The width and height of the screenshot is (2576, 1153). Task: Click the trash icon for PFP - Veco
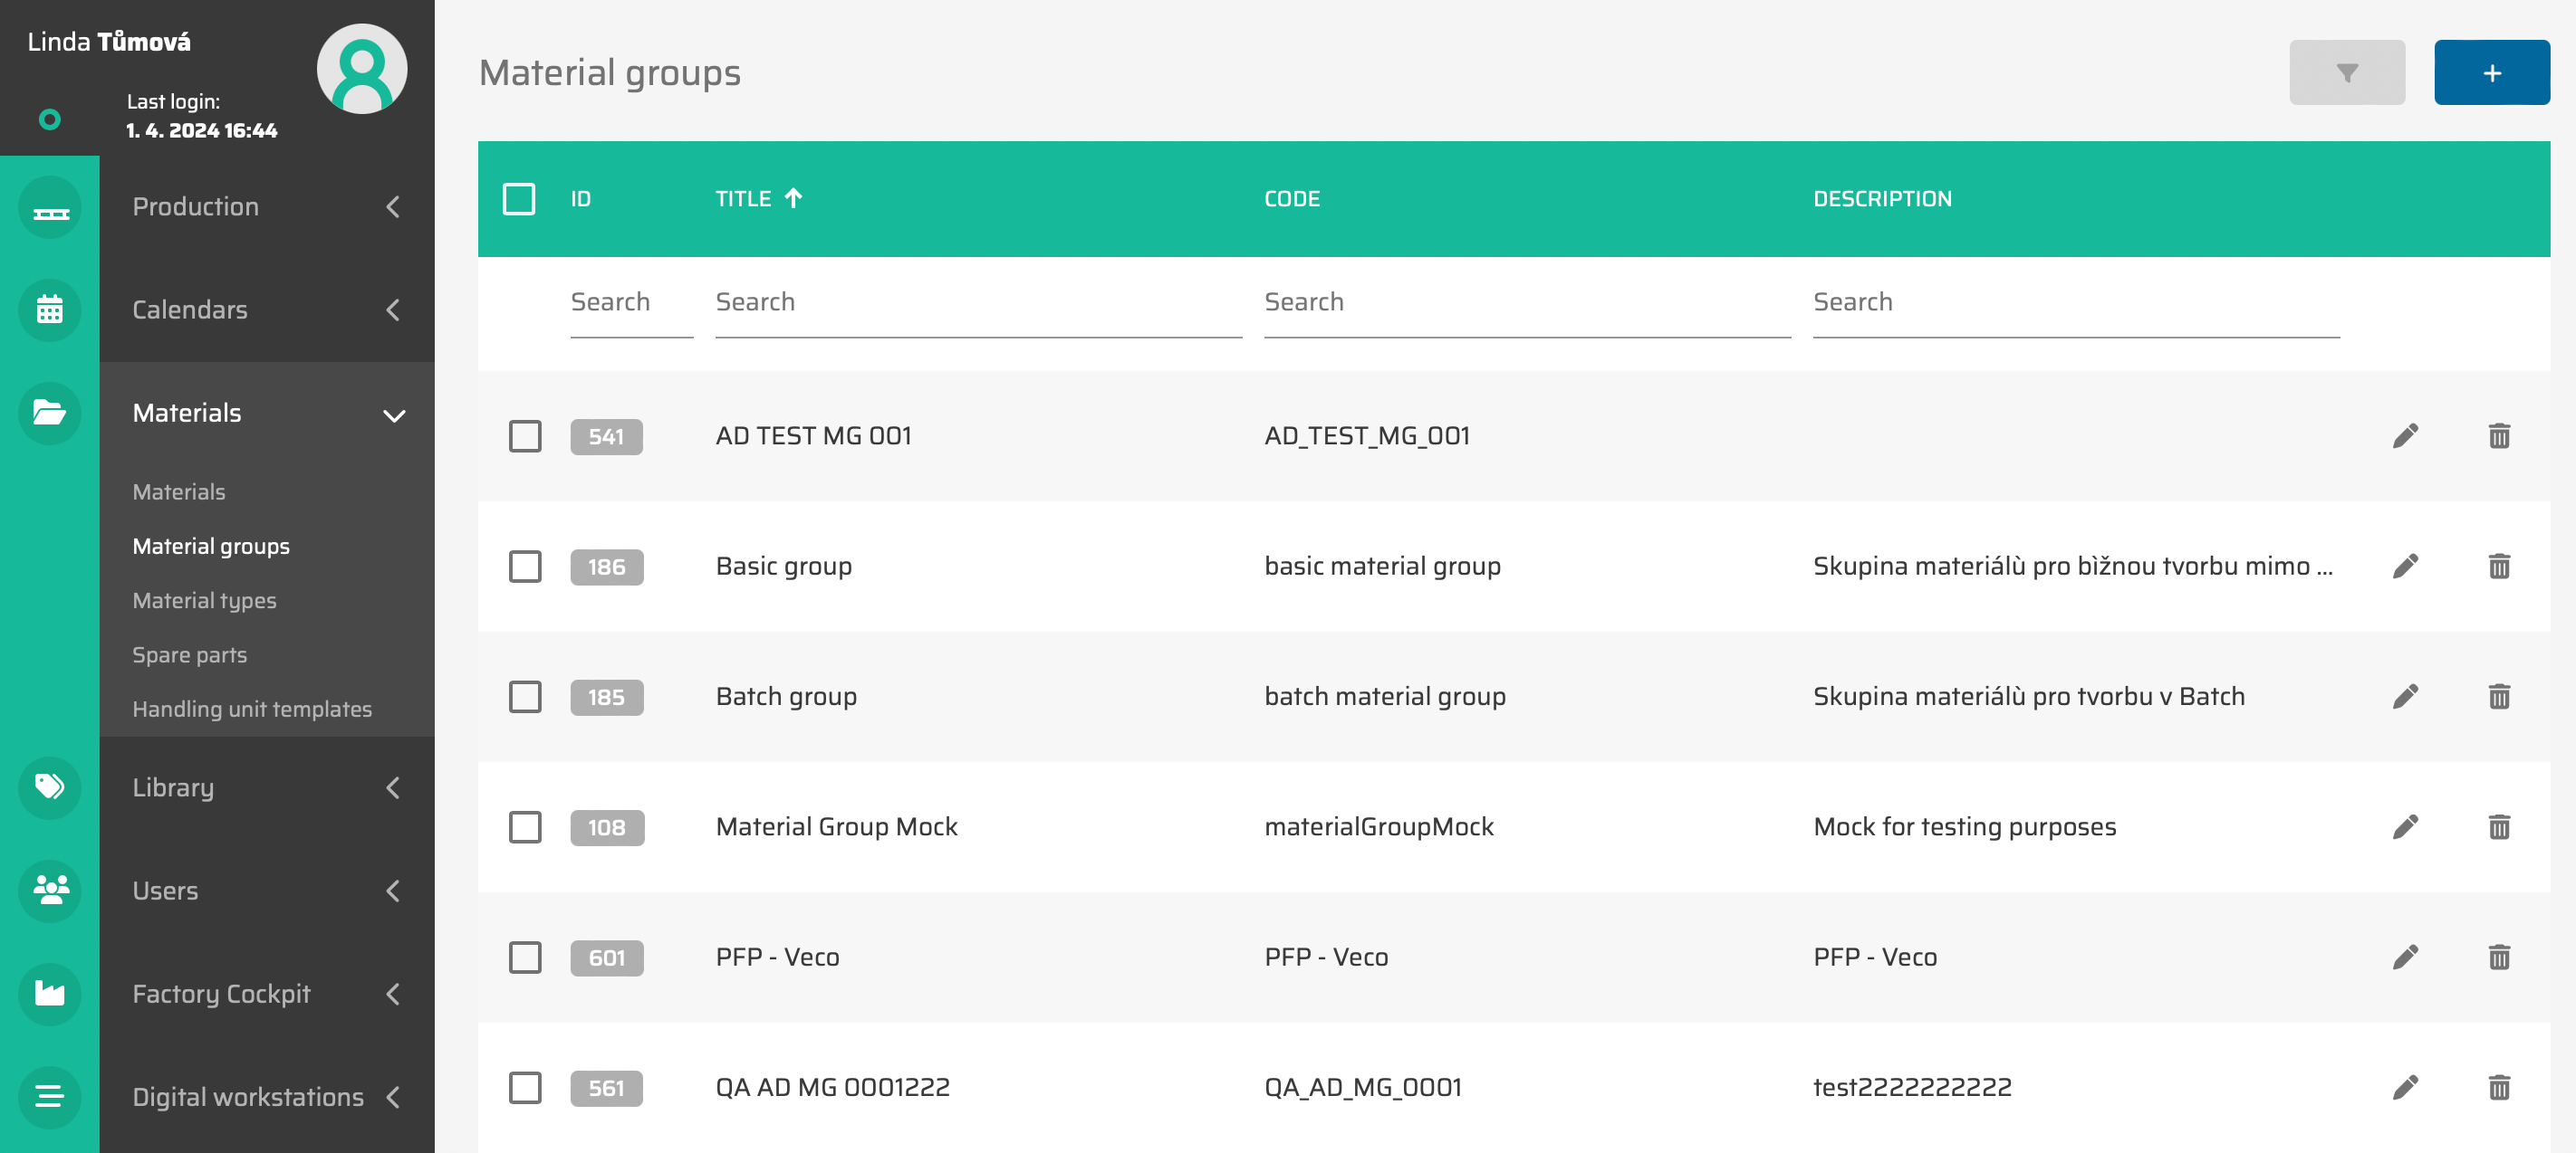[2498, 958]
